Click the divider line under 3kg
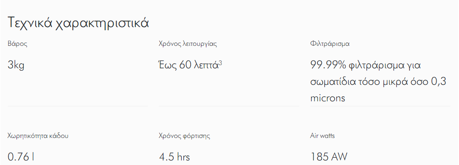Image resolution: width=459 pixels, height=165 pixels. click(x=78, y=106)
